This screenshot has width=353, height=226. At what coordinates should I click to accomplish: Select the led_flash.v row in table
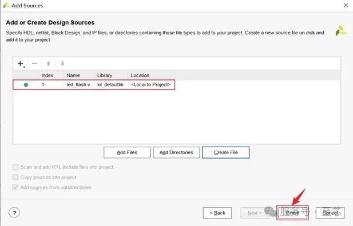[x=94, y=84]
